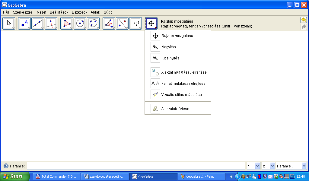Choose Nagyítás zoom-in tool
The height and width of the screenshot is (181, 309).
pyautogui.click(x=178, y=47)
